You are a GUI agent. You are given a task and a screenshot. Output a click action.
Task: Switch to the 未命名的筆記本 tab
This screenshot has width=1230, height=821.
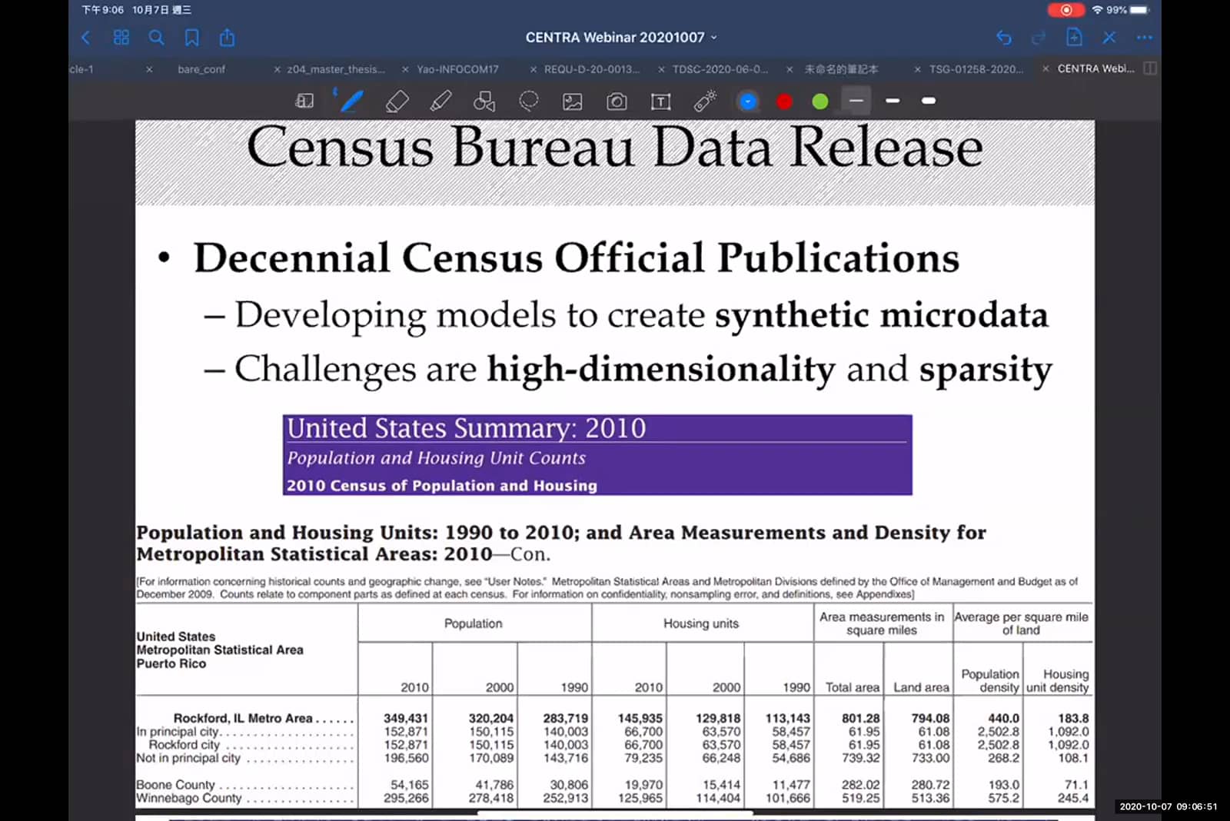[841, 69]
